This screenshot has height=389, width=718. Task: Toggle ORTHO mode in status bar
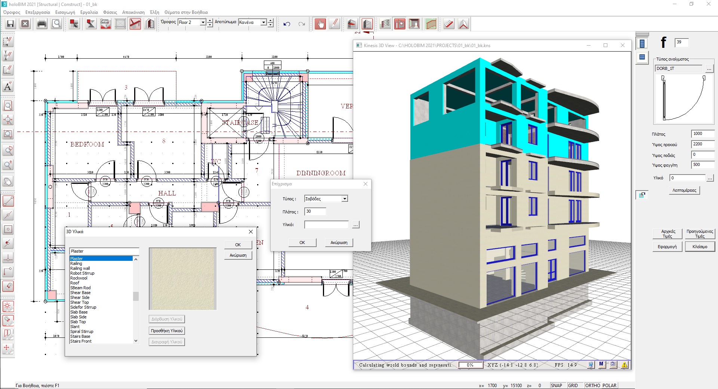pyautogui.click(x=592, y=385)
